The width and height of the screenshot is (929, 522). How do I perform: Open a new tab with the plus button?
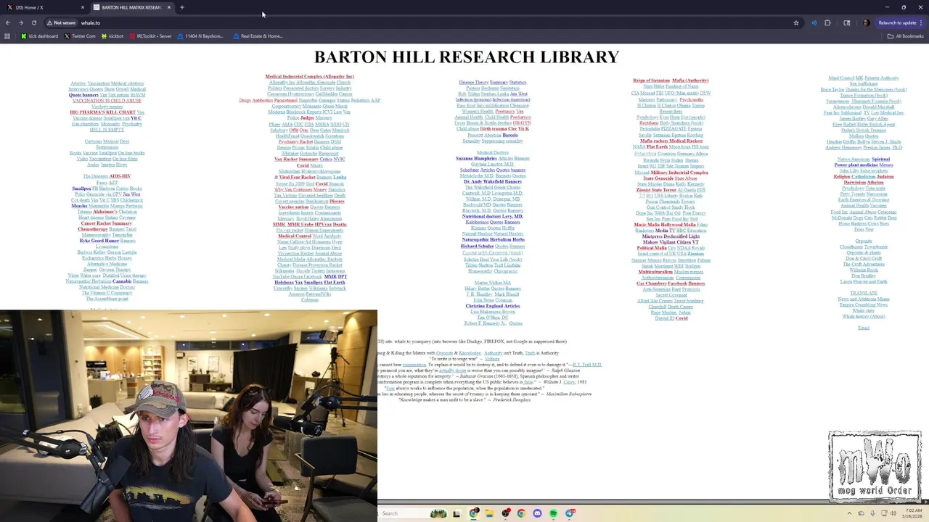182,7
